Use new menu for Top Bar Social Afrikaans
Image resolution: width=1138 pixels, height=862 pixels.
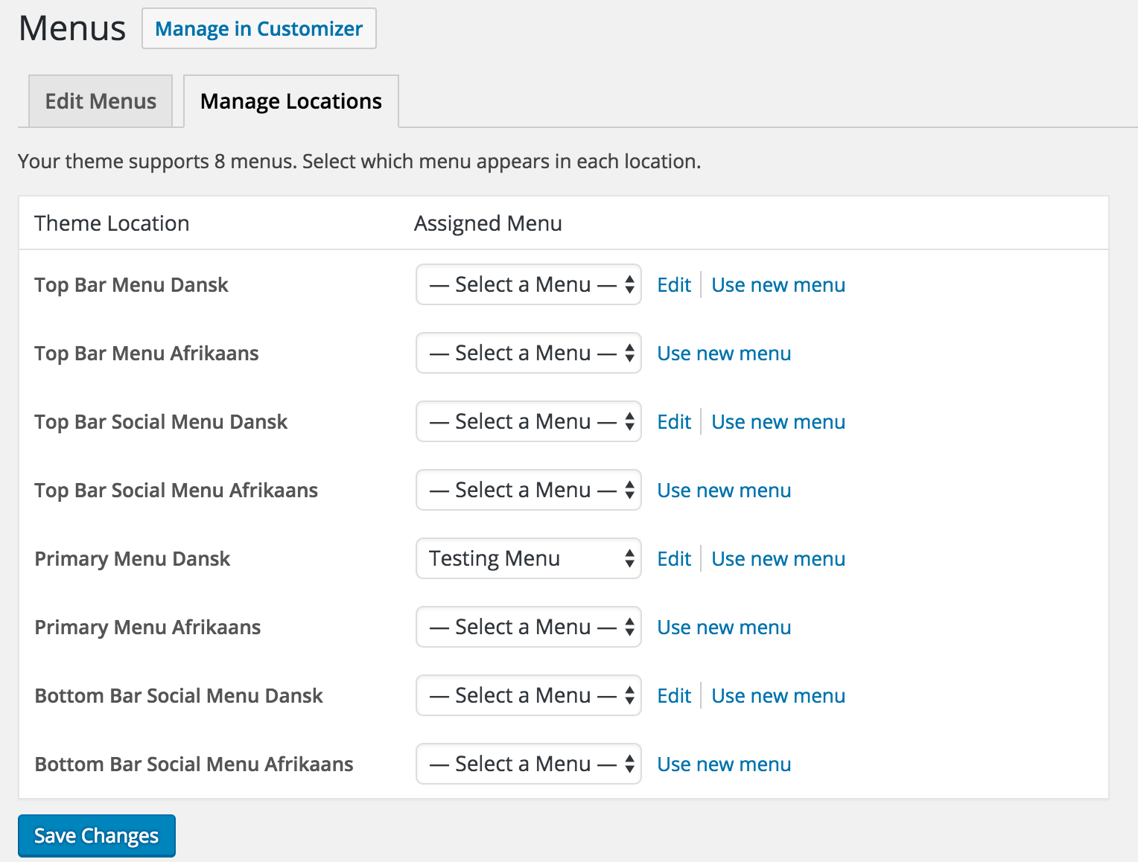[723, 491]
